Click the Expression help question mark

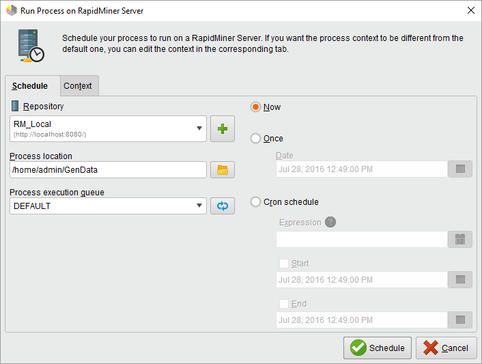pyautogui.click(x=330, y=222)
